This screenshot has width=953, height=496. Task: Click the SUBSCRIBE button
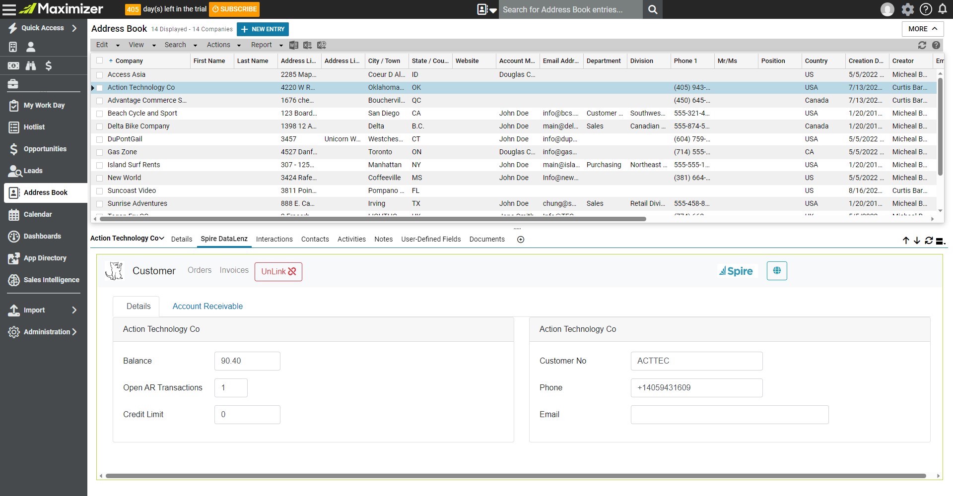234,9
